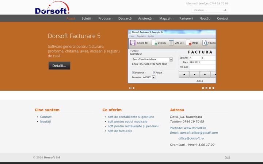The height and width of the screenshot is (164, 263).
Task: Expand the Asistență menu
Action: coord(145,19)
